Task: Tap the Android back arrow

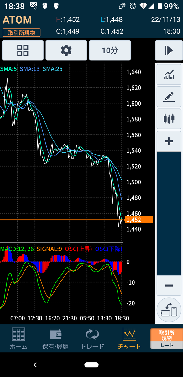Action: coord(35,365)
